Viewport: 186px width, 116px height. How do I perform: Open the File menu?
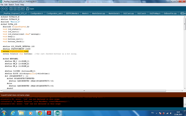coord(2,5)
